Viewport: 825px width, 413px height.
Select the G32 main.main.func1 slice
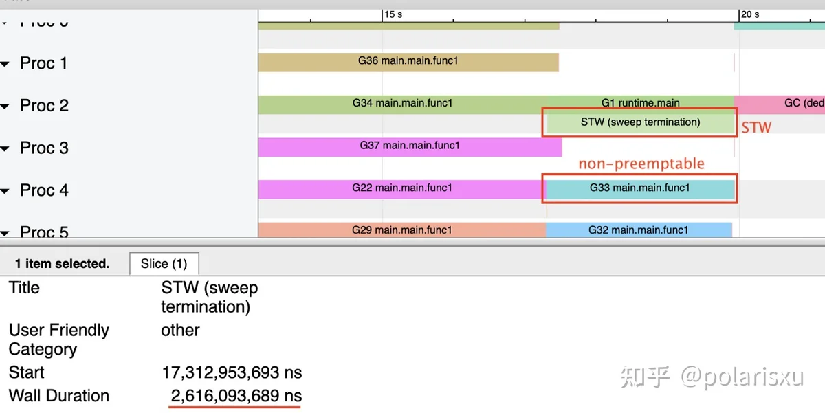click(639, 230)
